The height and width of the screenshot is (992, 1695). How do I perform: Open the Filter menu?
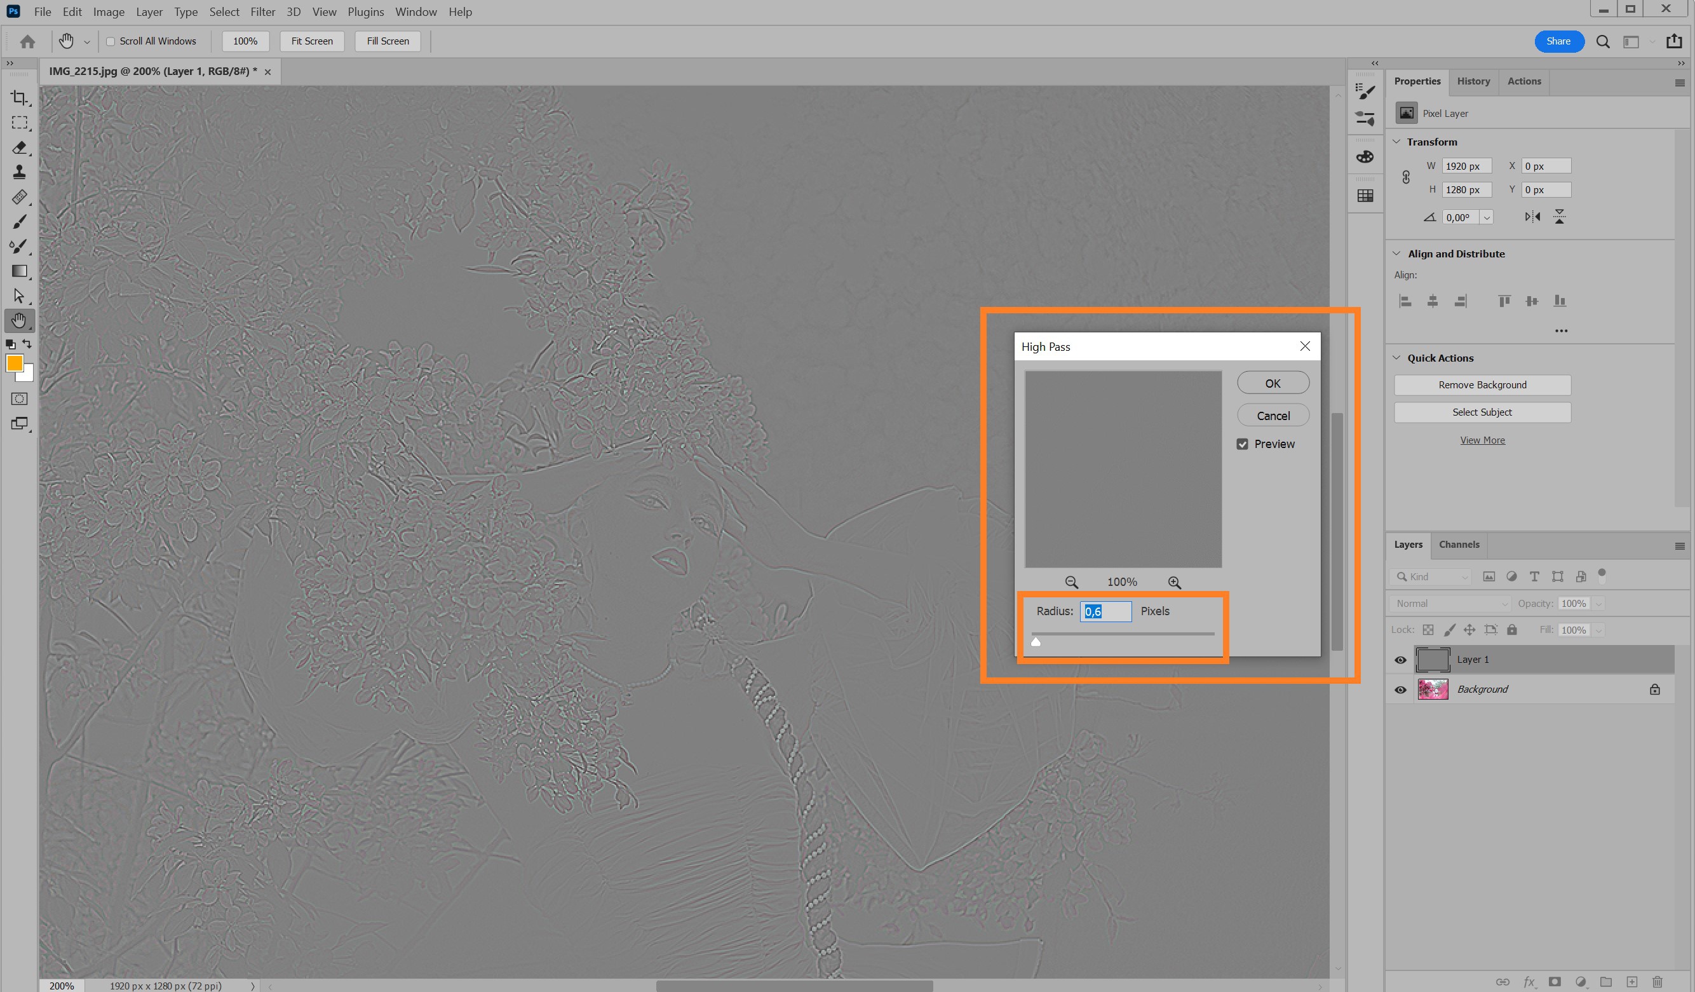[262, 12]
